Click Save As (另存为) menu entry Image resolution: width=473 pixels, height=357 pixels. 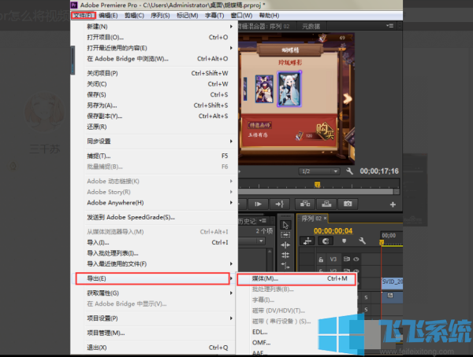102,105
